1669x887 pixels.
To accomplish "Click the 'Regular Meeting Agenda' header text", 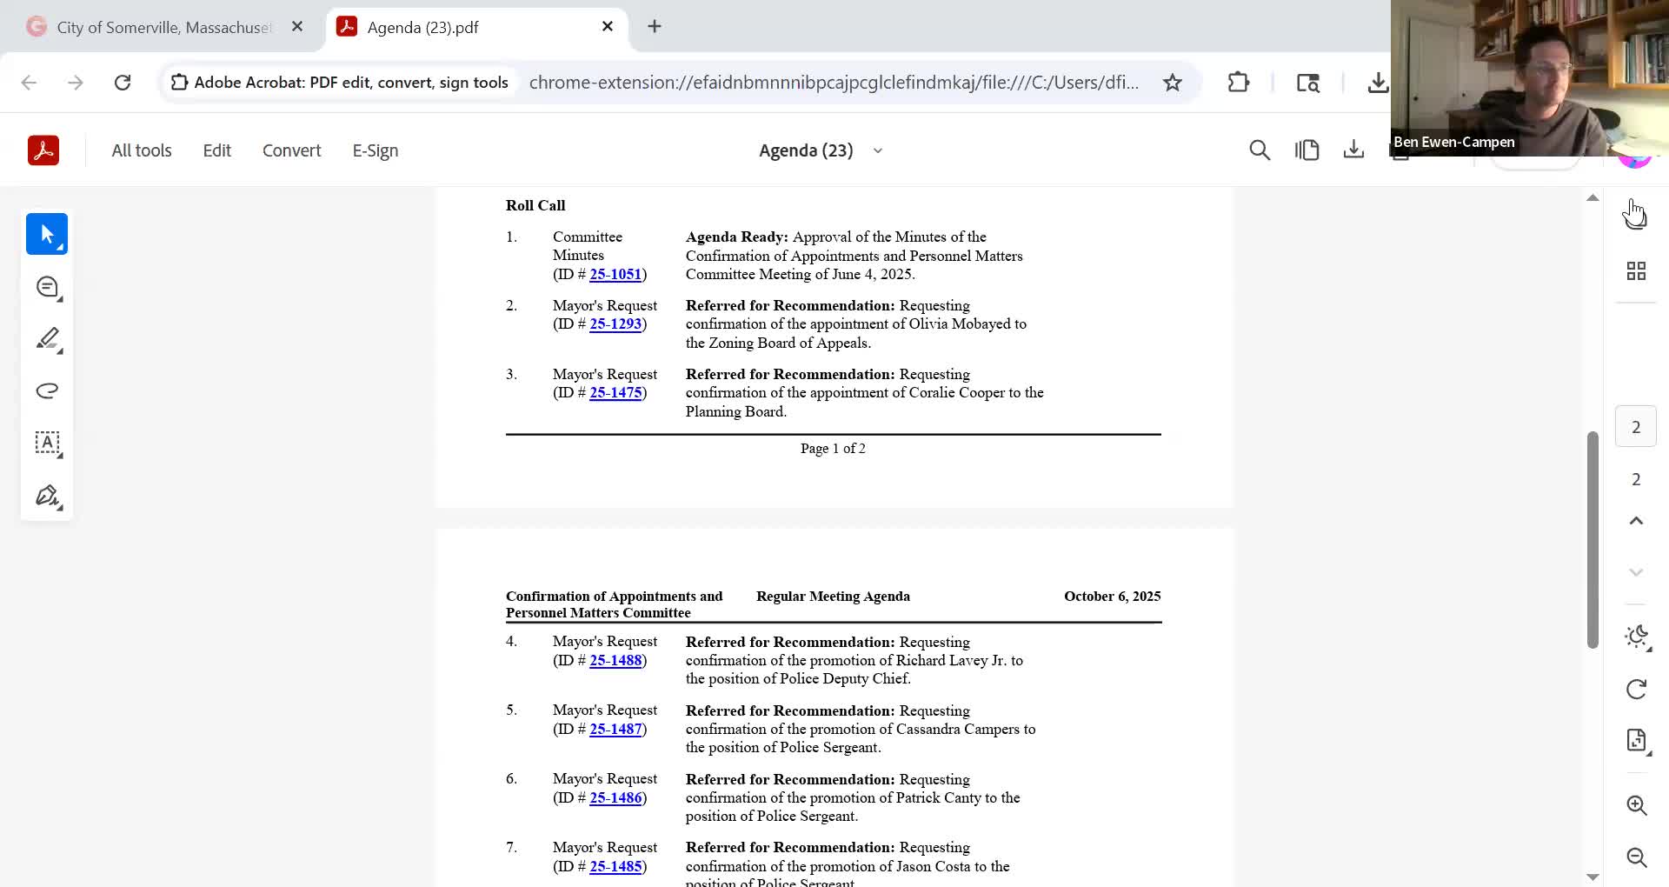I will coord(833,596).
